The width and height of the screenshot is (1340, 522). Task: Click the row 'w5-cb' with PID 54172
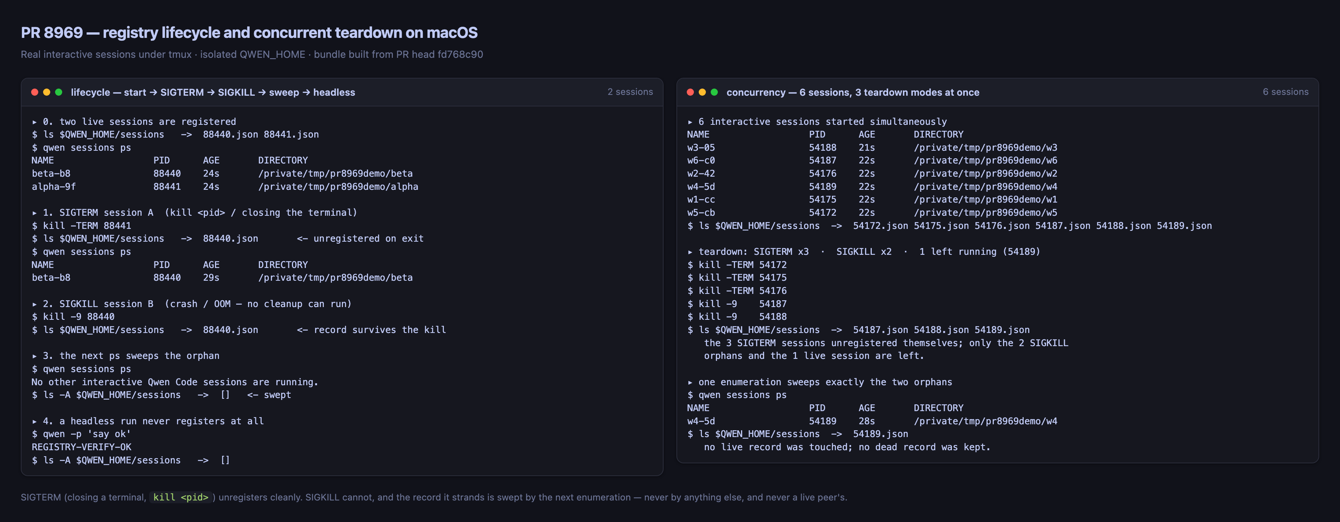pyautogui.click(x=872, y=212)
